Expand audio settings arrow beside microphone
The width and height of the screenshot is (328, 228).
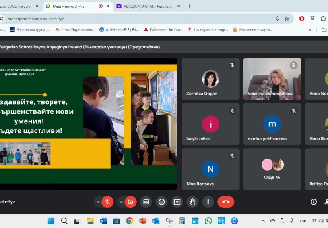click(98, 202)
